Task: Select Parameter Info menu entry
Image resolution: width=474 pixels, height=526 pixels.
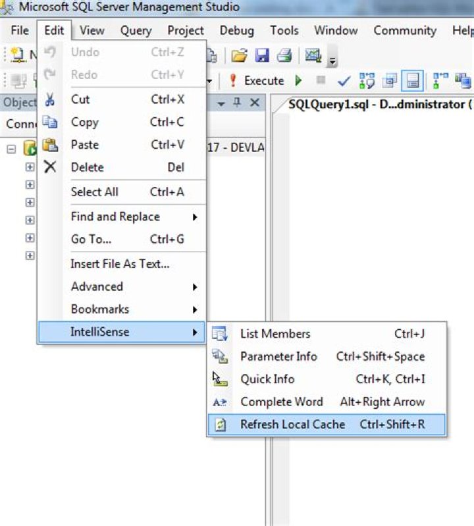Action: click(x=327, y=356)
